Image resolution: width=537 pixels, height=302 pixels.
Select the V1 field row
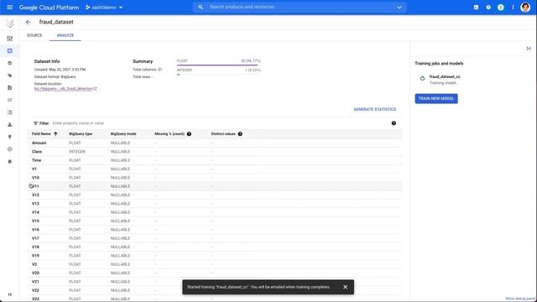point(215,169)
